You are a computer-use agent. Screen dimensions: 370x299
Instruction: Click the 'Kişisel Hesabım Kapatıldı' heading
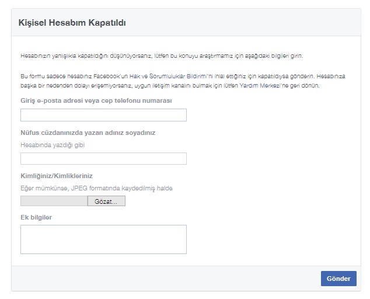73,23
